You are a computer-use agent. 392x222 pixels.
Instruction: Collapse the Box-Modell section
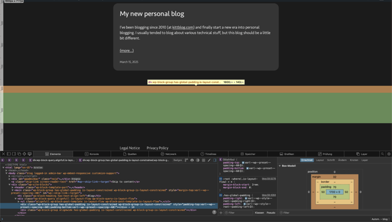point(280,166)
